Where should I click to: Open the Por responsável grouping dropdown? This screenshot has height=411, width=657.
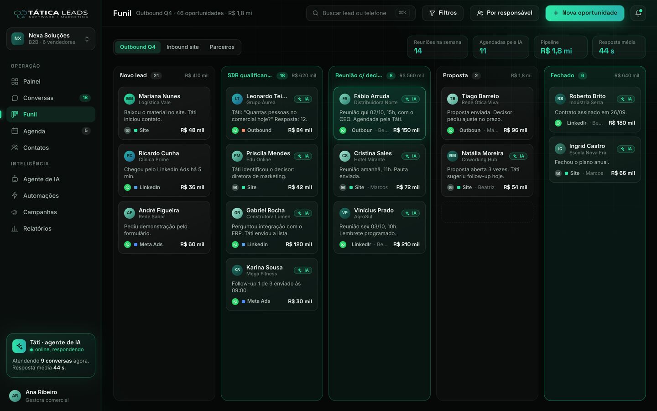click(x=504, y=13)
